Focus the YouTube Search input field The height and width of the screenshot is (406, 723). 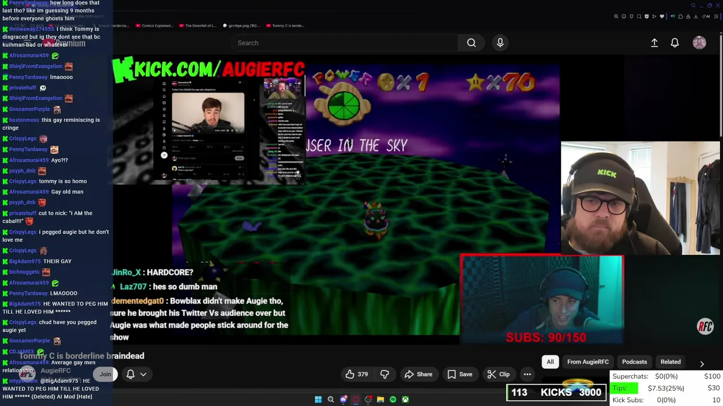[345, 43]
